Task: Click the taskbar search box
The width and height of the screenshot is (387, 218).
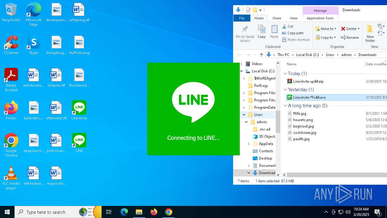Action: point(58,212)
